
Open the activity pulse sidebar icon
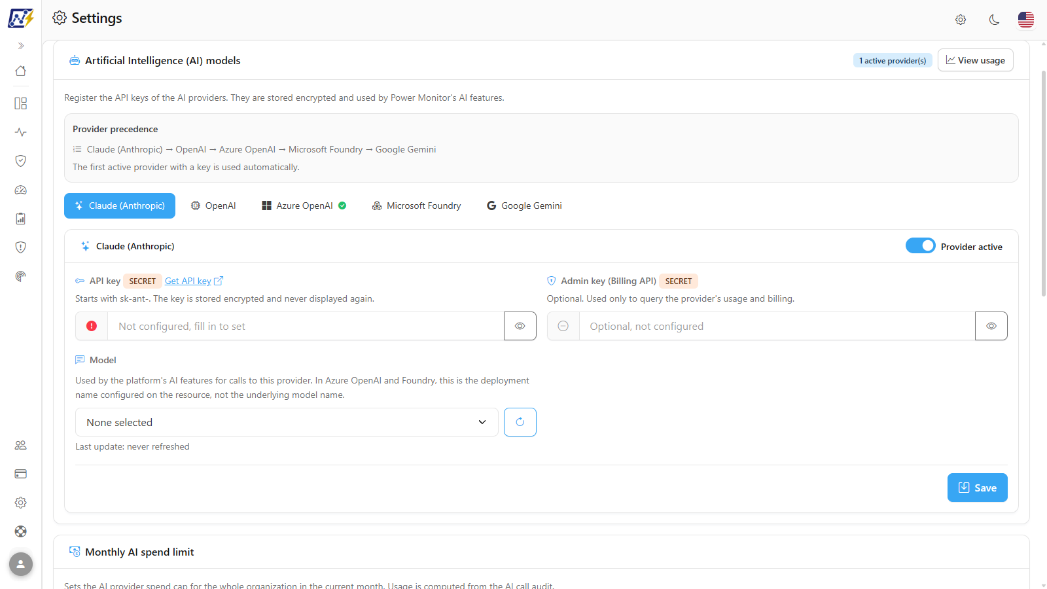[21, 132]
